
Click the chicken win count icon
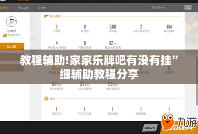pyautogui.click(x=5, y=35)
